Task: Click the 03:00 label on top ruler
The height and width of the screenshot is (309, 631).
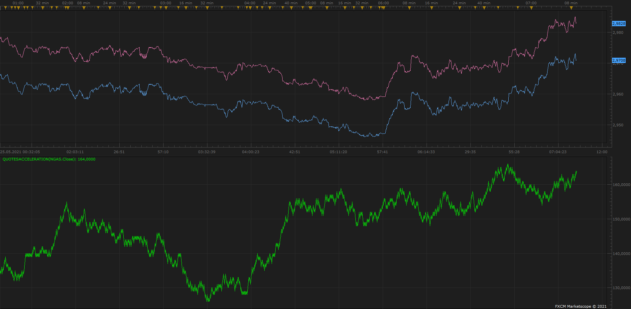Action: 166,3
